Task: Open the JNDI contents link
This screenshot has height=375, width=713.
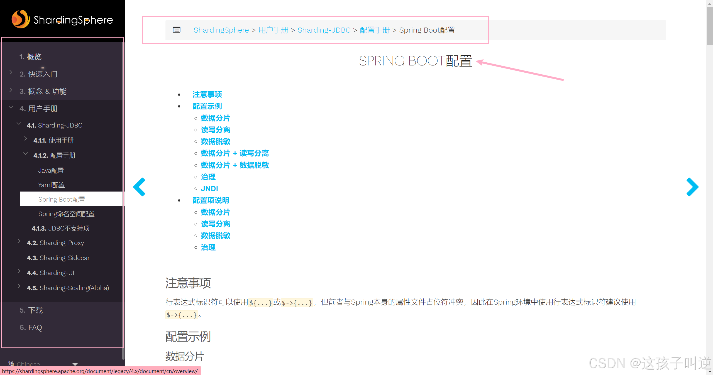Action: pyautogui.click(x=209, y=188)
